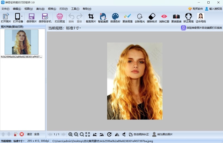This screenshot has height=143, width=223.
Task: Click the 裁剪照片 crop tool icon
Action: (x=91, y=17)
